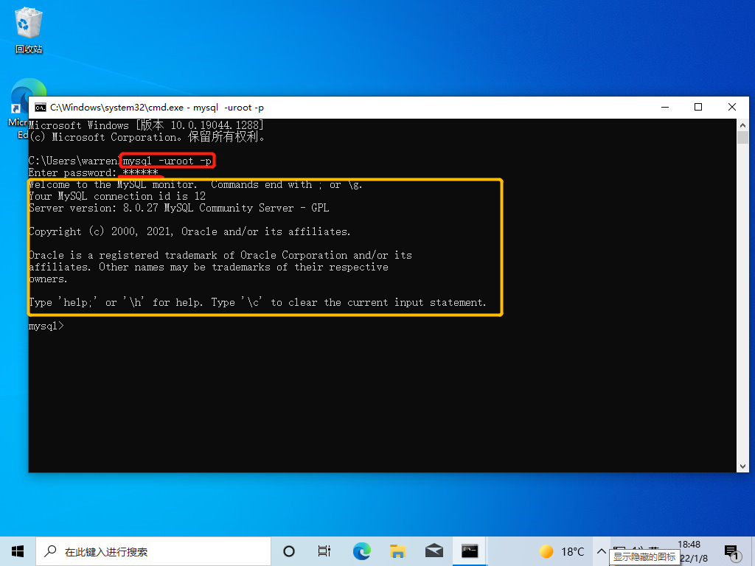755x566 pixels.
Task: Open the Start menu
Action: [x=17, y=551]
